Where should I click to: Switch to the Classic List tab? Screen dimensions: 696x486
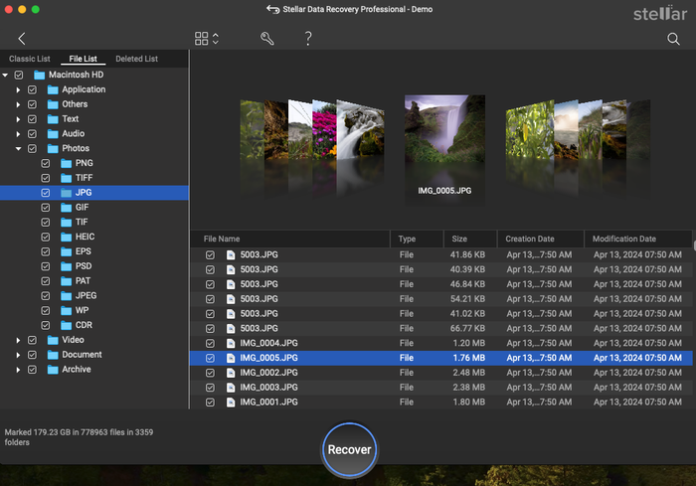click(29, 59)
